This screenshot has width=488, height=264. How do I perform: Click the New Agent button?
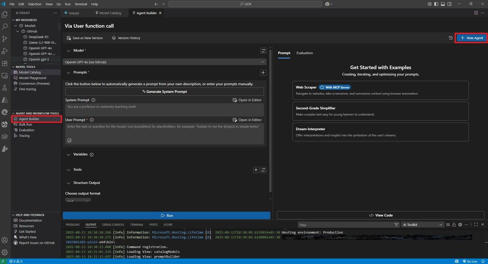pos(471,38)
